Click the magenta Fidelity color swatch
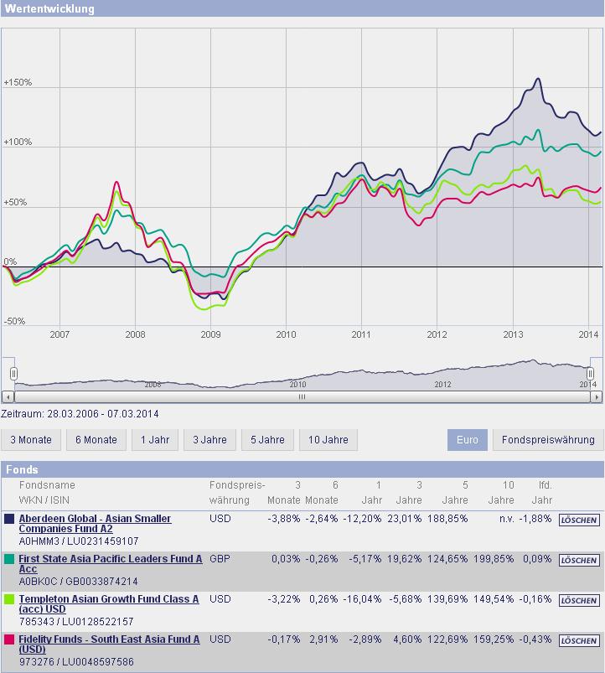Image resolution: width=605 pixels, height=673 pixels. (9, 639)
